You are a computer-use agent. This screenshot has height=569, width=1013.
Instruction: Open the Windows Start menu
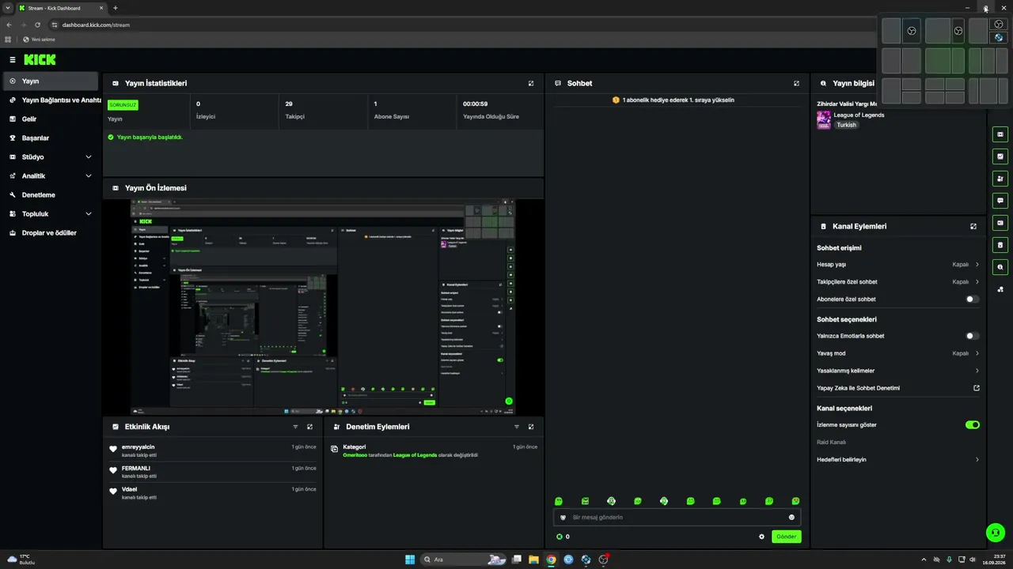[x=410, y=560]
